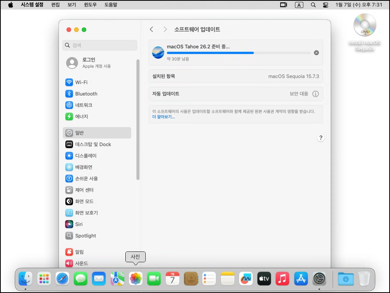
Task: Open Downloads folder in the Dock
Action: click(x=346, y=279)
